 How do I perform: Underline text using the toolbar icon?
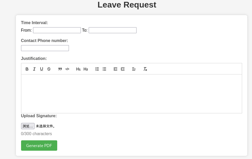(x=42, y=69)
